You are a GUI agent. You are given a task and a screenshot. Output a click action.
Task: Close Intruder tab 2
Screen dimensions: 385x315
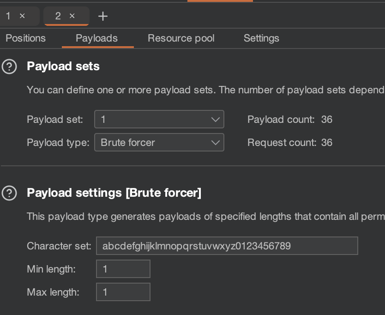click(72, 16)
